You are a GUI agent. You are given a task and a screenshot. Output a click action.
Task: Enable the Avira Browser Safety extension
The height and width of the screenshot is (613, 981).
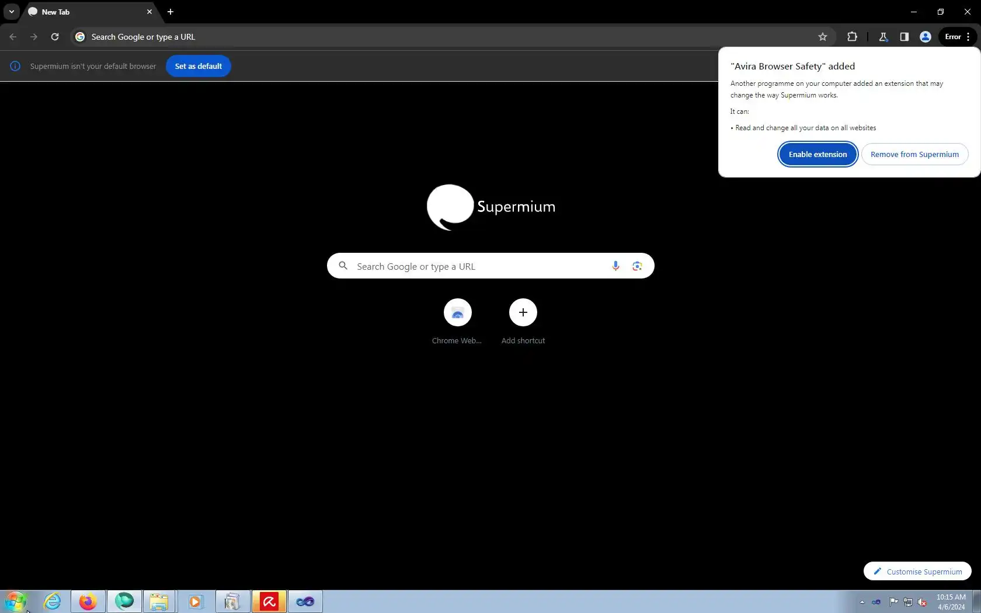click(x=817, y=154)
